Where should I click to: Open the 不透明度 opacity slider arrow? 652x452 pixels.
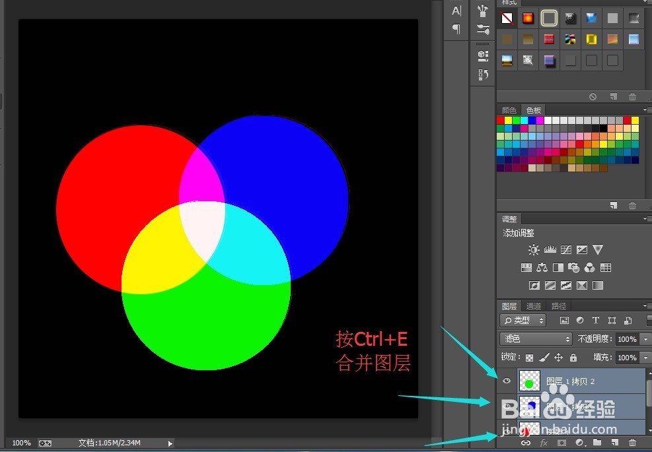pyautogui.click(x=645, y=339)
